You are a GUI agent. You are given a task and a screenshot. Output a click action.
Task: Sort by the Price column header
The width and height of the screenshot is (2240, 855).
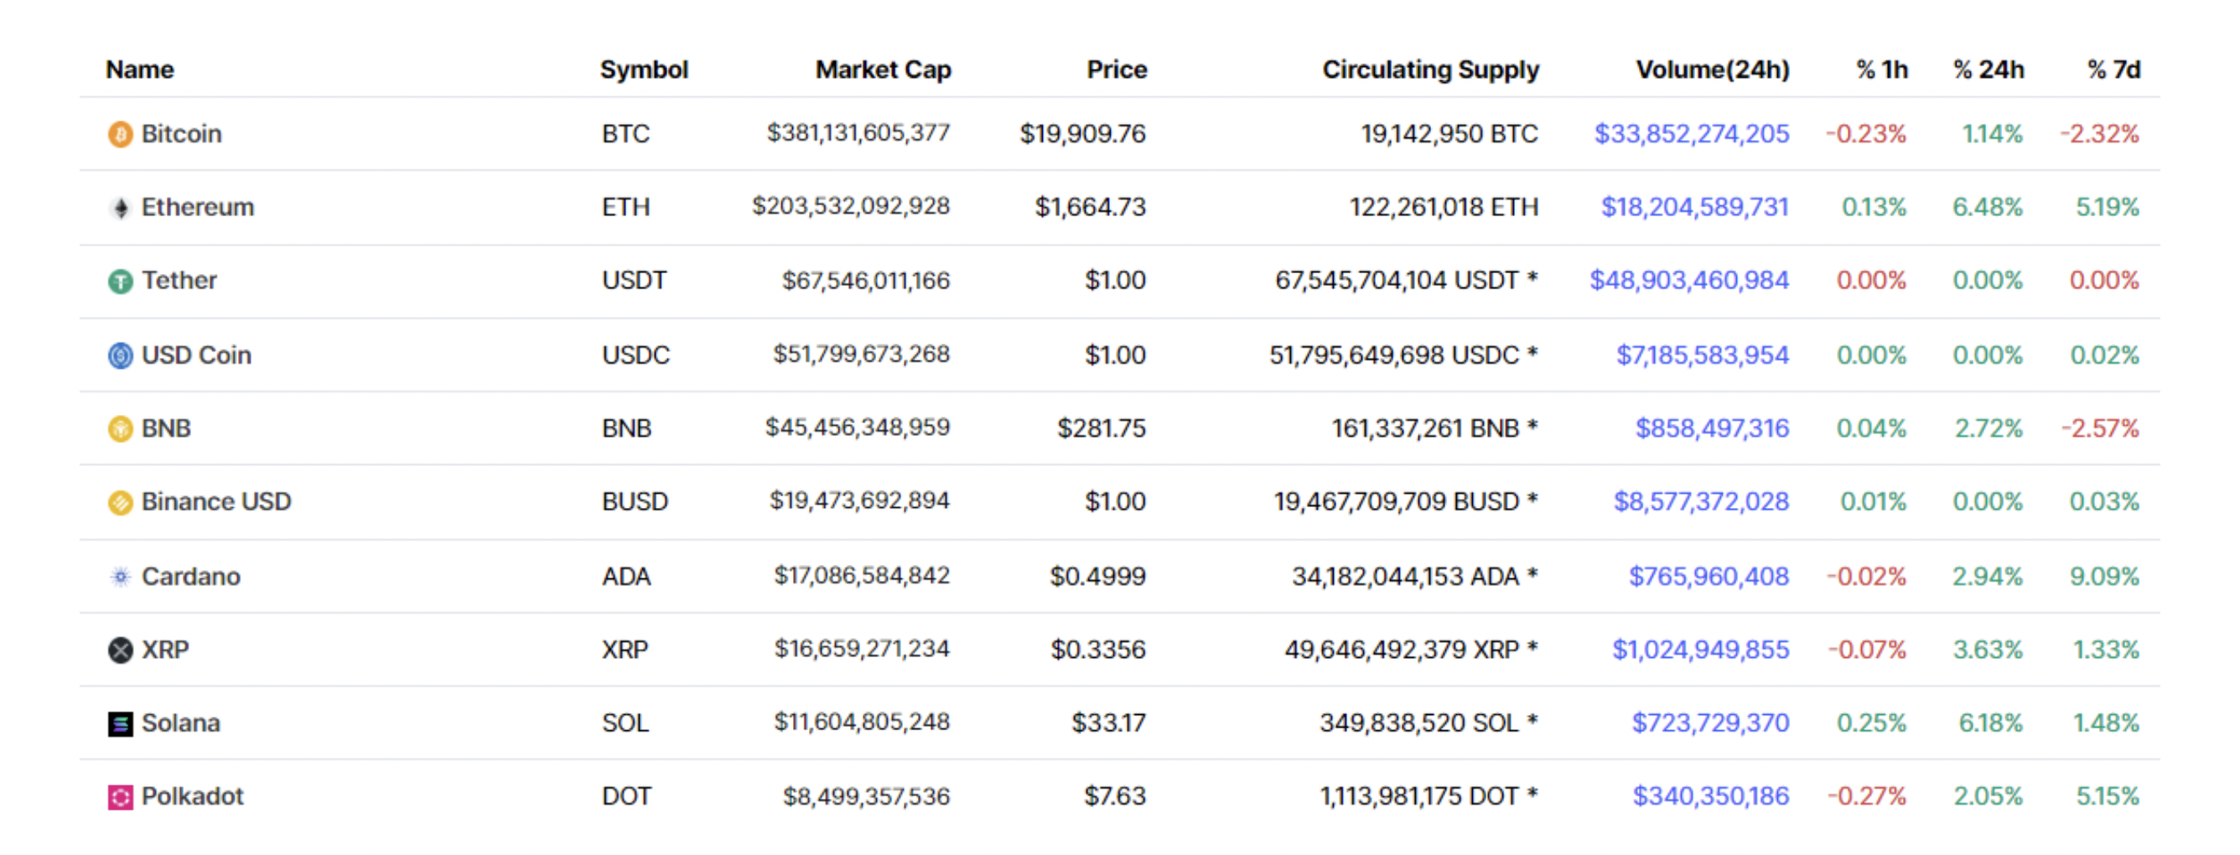(1117, 70)
